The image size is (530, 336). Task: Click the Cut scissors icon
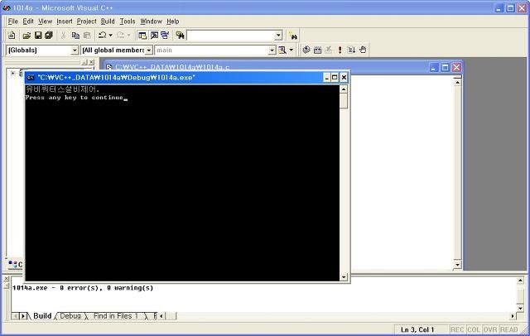click(63, 35)
